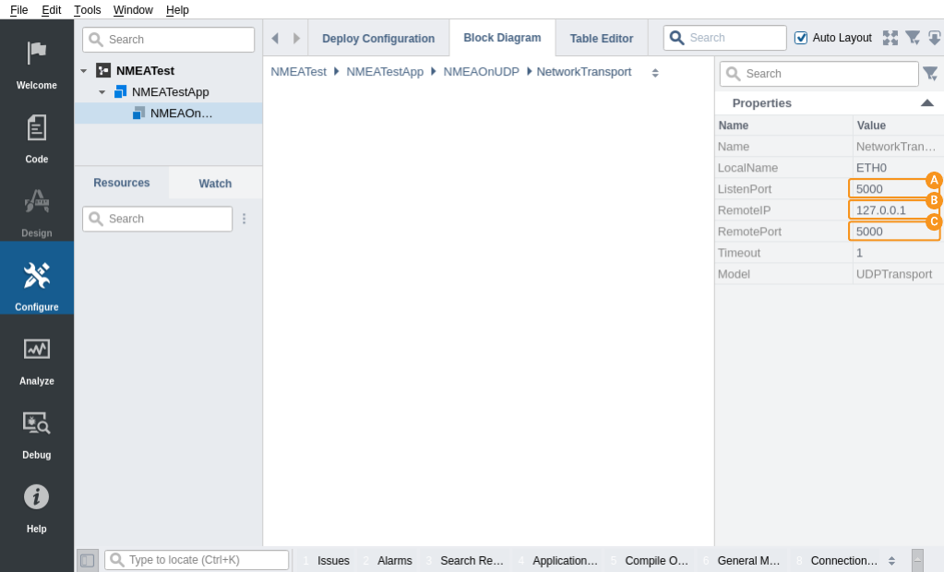The width and height of the screenshot is (944, 572).
Task: Collapse the Properties section
Action: pos(926,103)
